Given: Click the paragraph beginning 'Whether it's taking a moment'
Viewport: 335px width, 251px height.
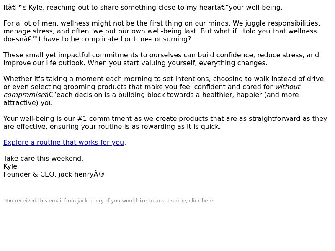Looking at the screenshot, I should 165,91.
